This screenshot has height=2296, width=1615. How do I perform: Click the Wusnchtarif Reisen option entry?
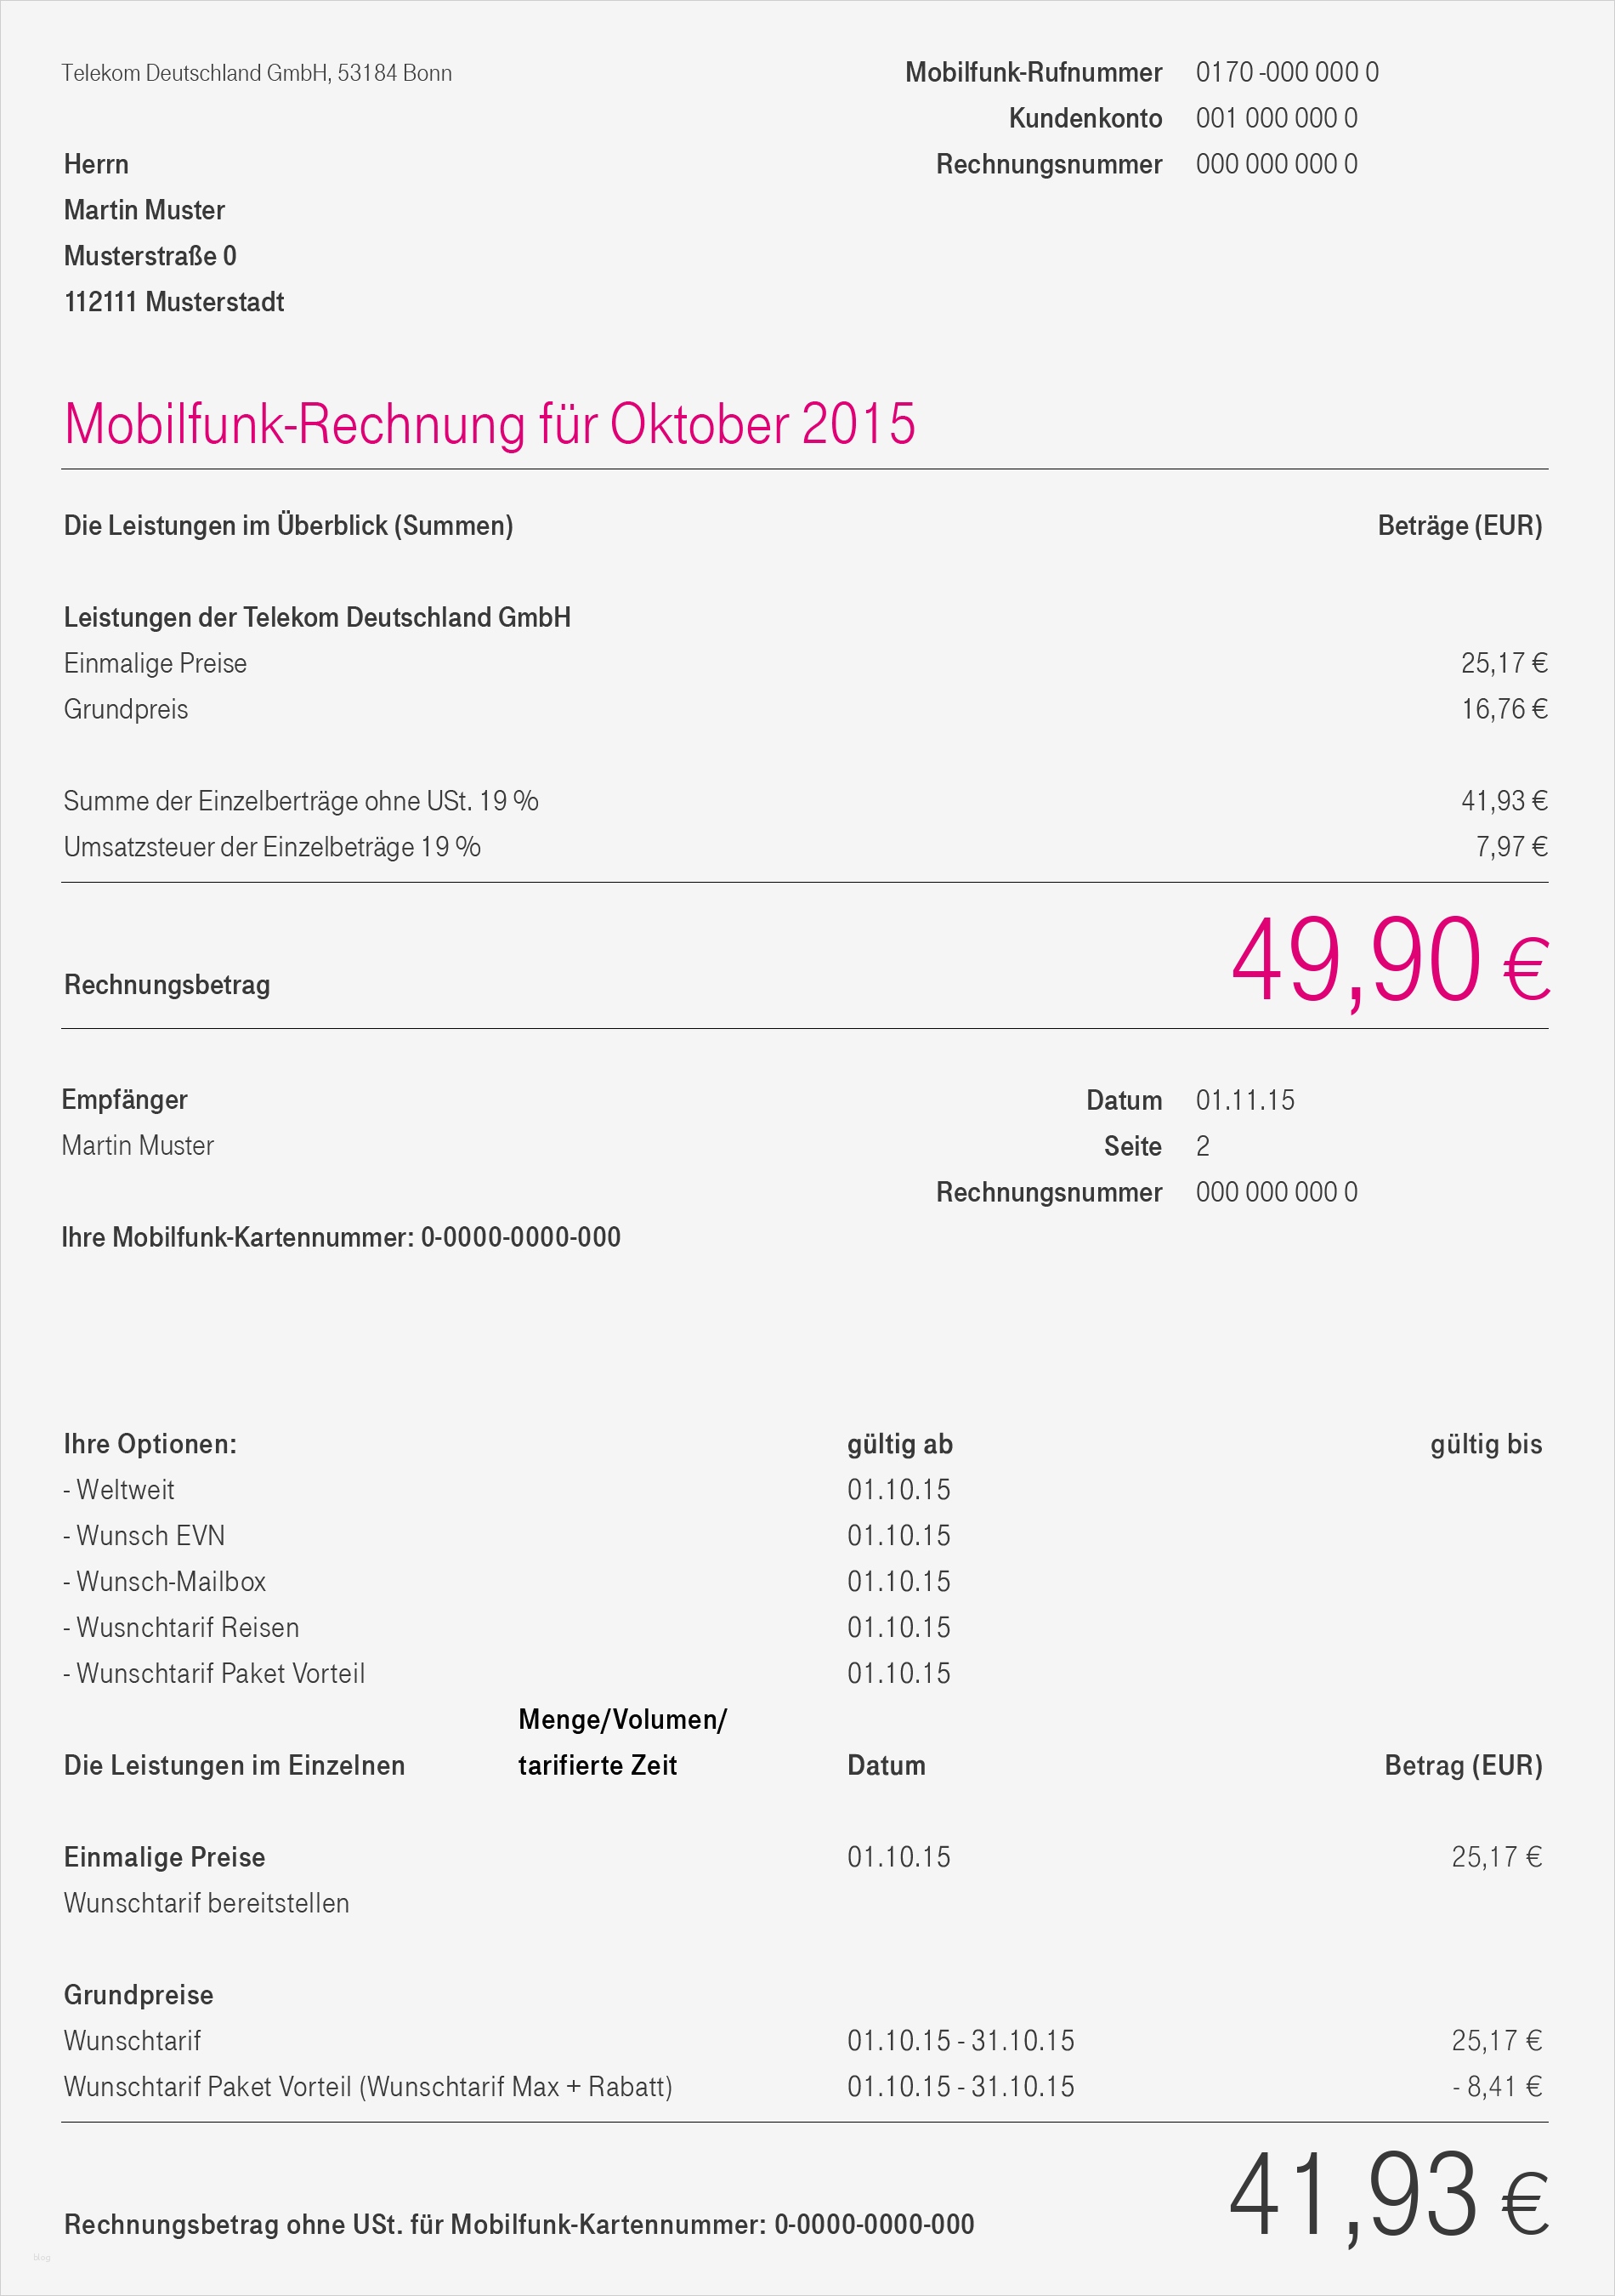[182, 1628]
